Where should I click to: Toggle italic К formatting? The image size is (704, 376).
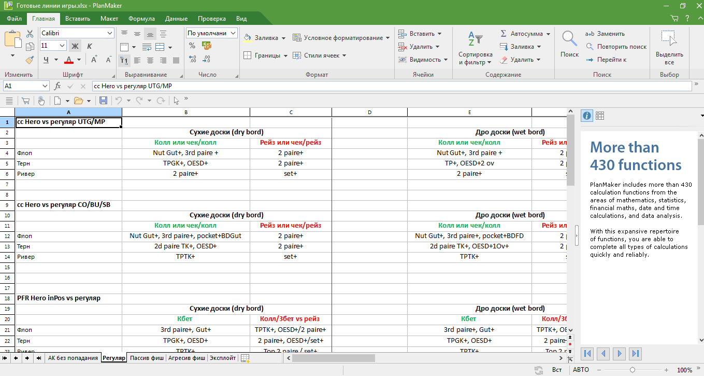[89, 46]
